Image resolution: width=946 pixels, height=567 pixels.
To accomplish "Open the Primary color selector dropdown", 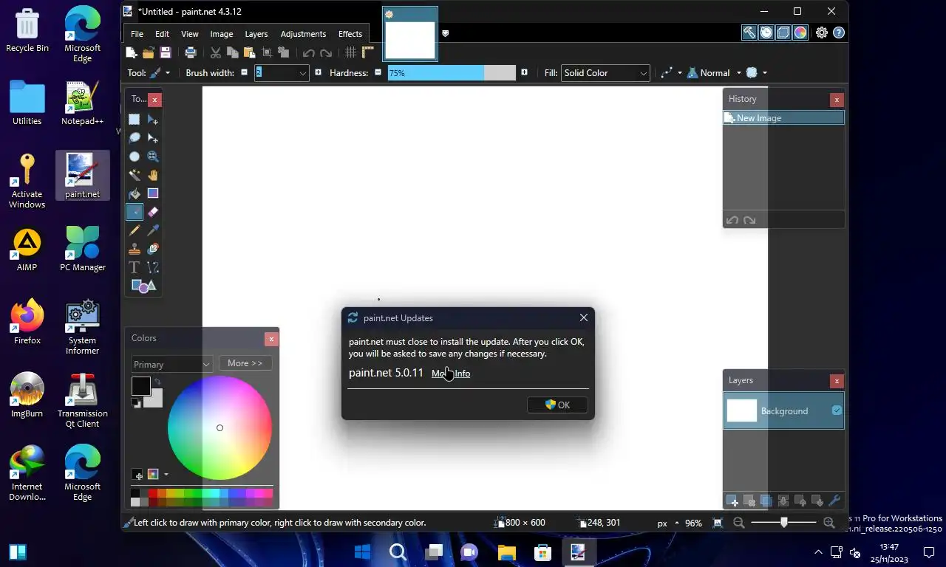I will point(171,364).
